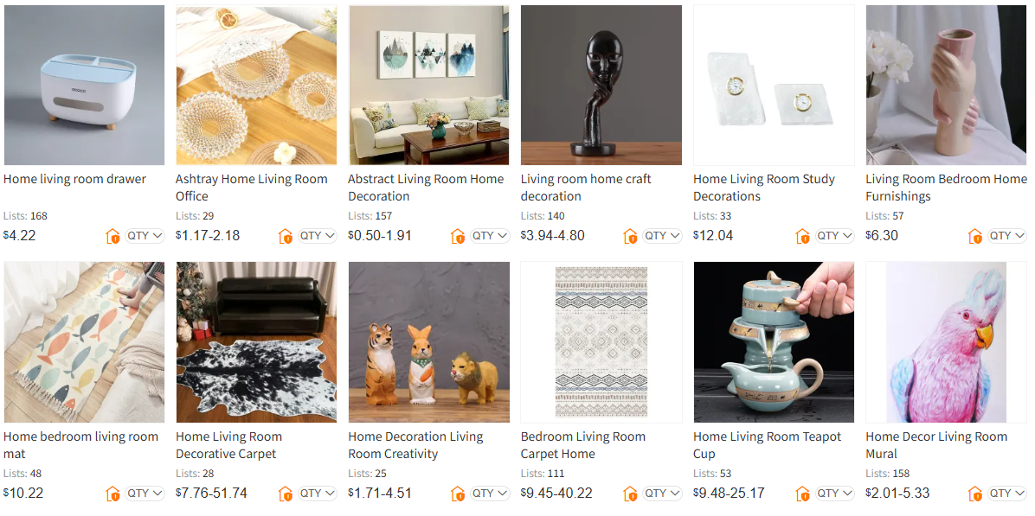This screenshot has width=1035, height=516.
Task: Open the Ashtray Home Living Room Office title link
Action: tap(252, 188)
